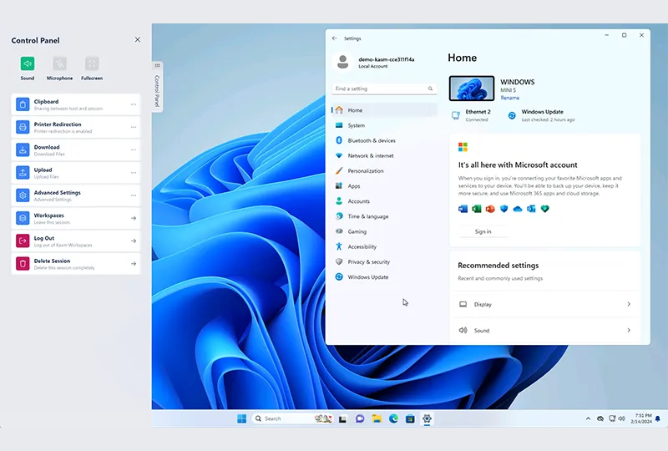Image resolution: width=668 pixels, height=451 pixels.
Task: Open Microsoft Store from the taskbar
Action: coord(410,418)
